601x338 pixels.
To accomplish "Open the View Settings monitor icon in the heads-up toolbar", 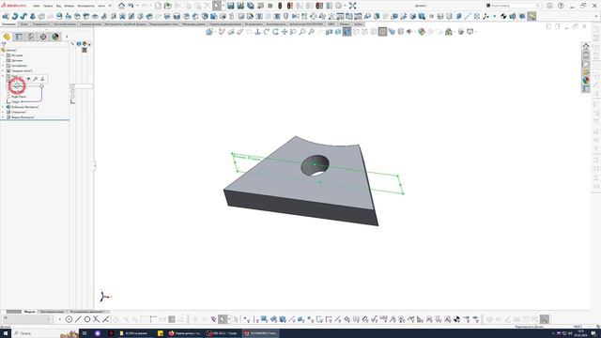I will (470, 32).
